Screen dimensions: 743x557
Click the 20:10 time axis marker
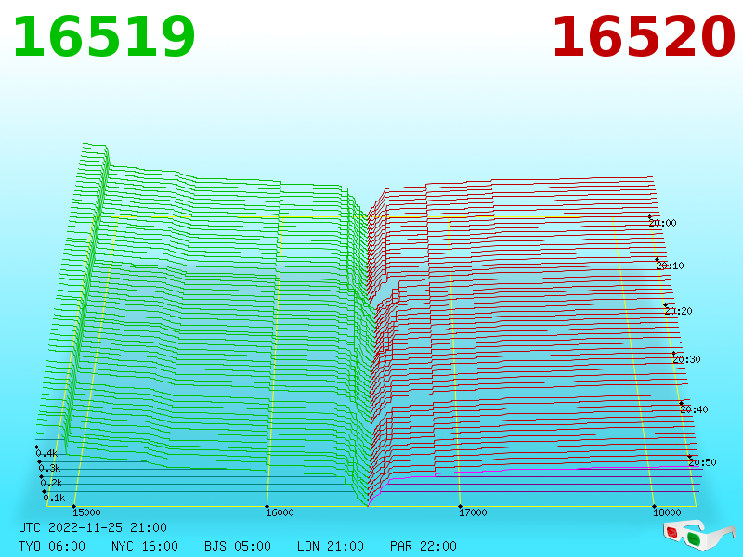pos(670,266)
